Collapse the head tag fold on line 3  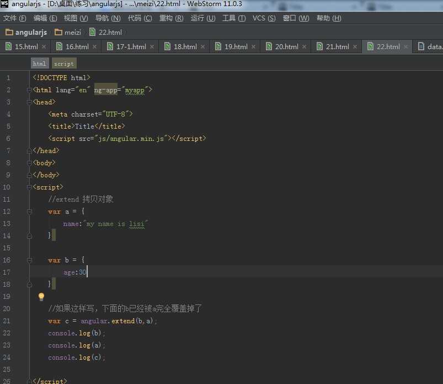pos(29,102)
